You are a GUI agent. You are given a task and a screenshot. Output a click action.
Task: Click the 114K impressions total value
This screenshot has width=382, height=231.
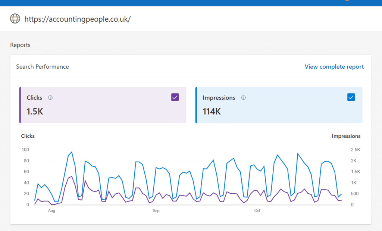(x=212, y=111)
